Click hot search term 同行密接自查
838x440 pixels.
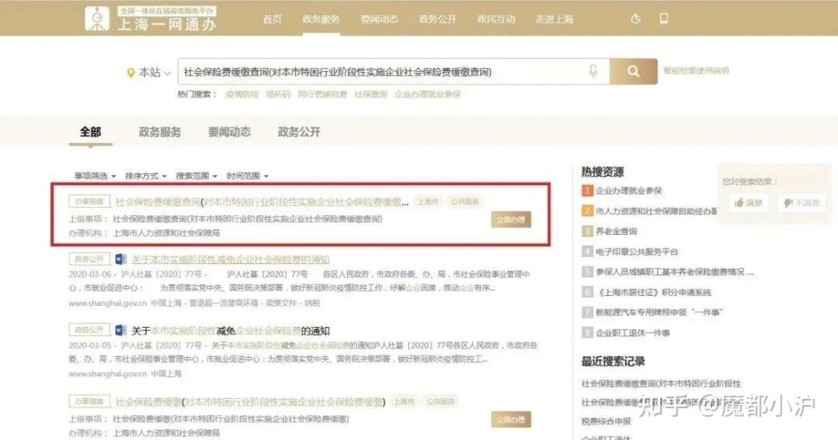(323, 94)
